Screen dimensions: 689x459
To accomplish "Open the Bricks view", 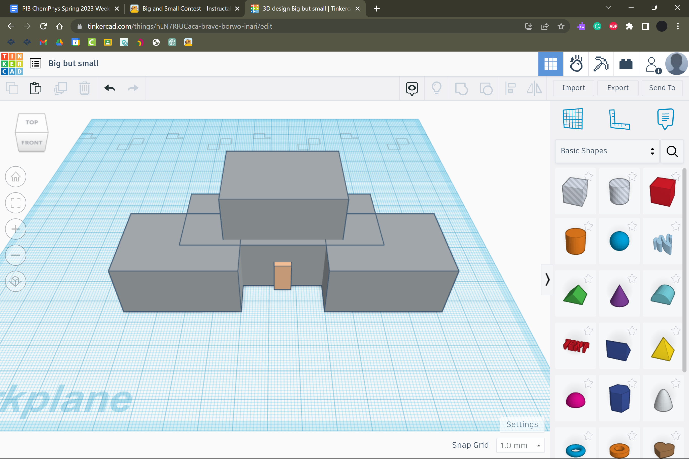I will tap(626, 64).
